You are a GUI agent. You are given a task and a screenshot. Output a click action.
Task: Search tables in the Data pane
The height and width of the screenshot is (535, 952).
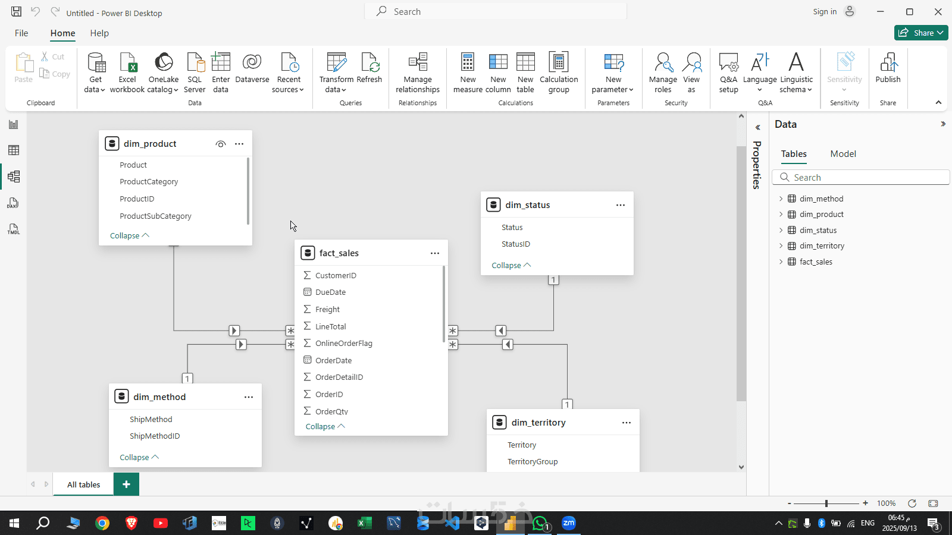860,178
